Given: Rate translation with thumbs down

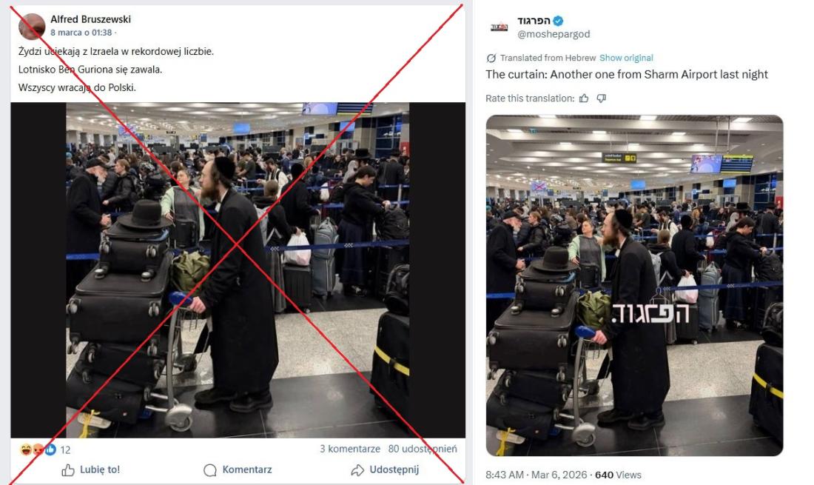Looking at the screenshot, I should 601,98.
